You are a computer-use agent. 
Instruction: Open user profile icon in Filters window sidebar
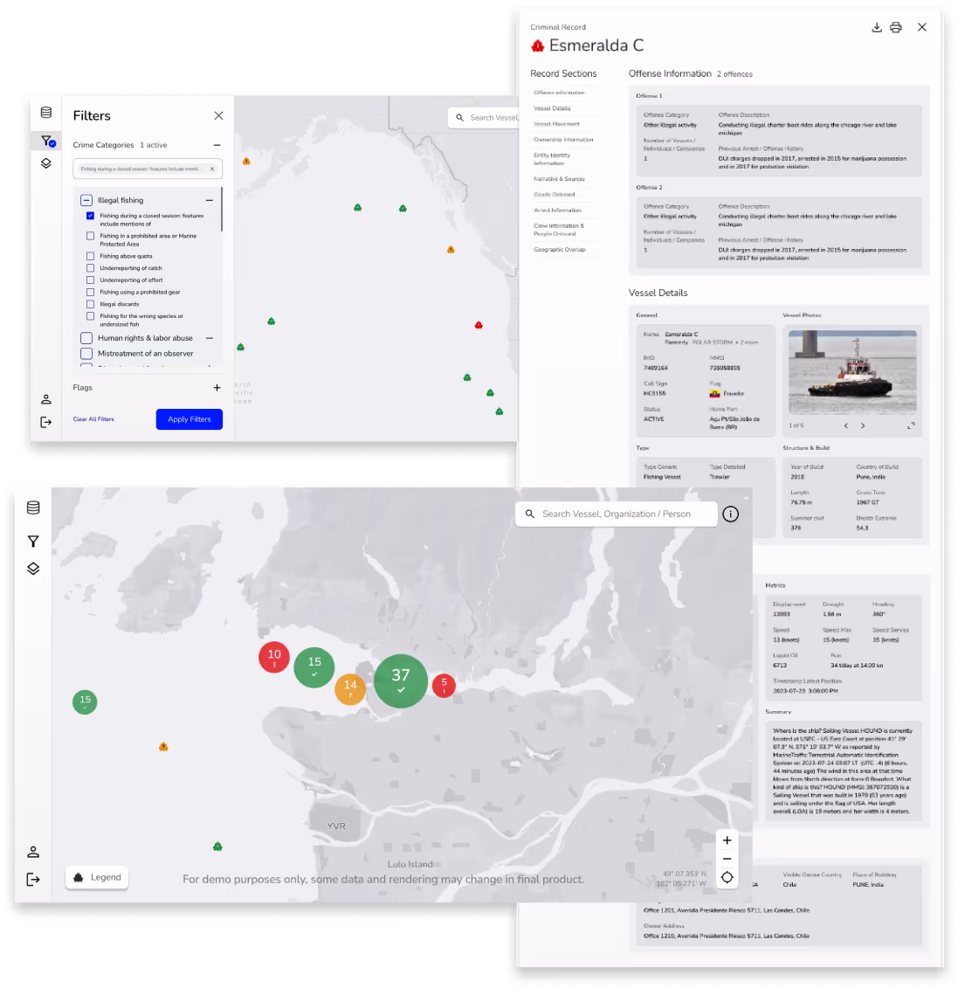coord(46,399)
